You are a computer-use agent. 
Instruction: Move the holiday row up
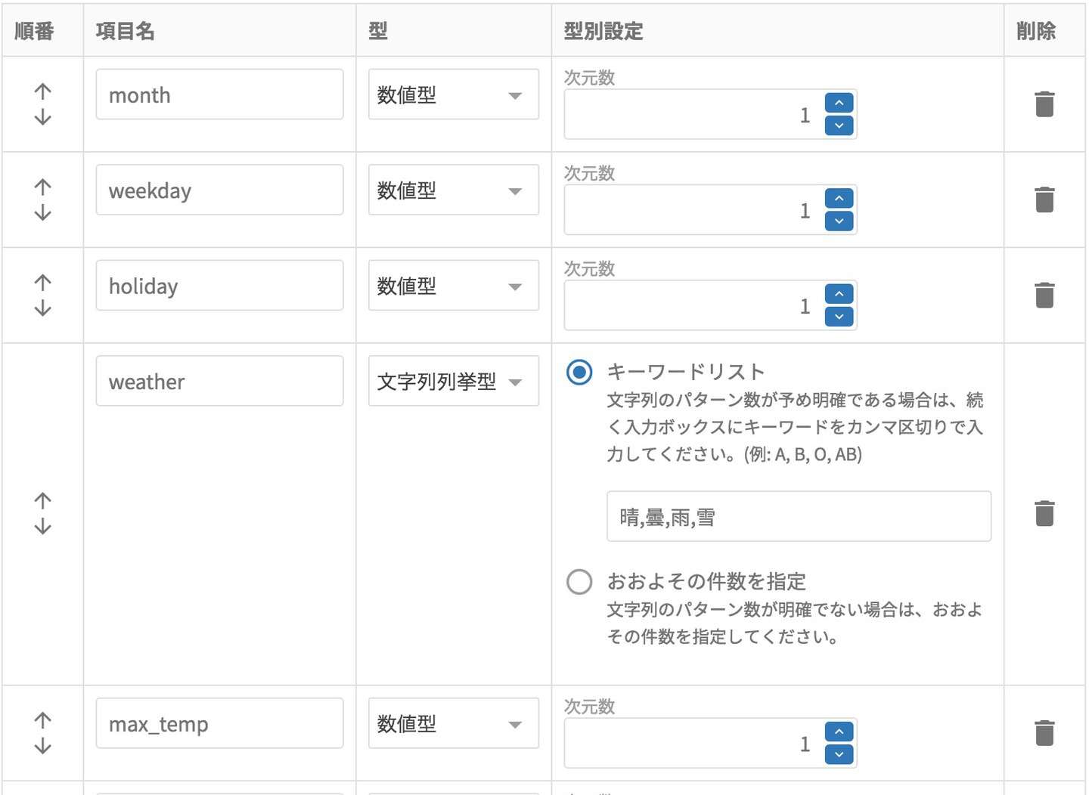(43, 283)
